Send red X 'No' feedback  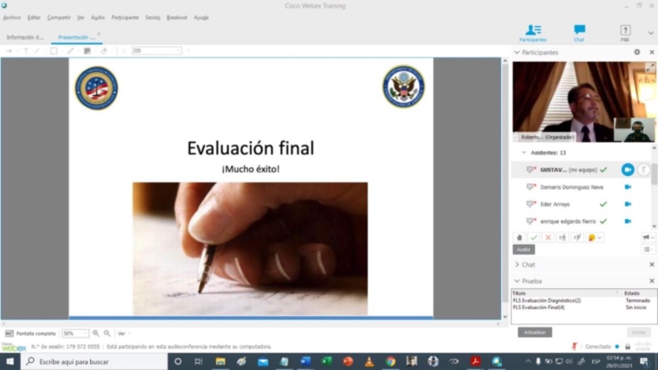pyautogui.click(x=548, y=237)
